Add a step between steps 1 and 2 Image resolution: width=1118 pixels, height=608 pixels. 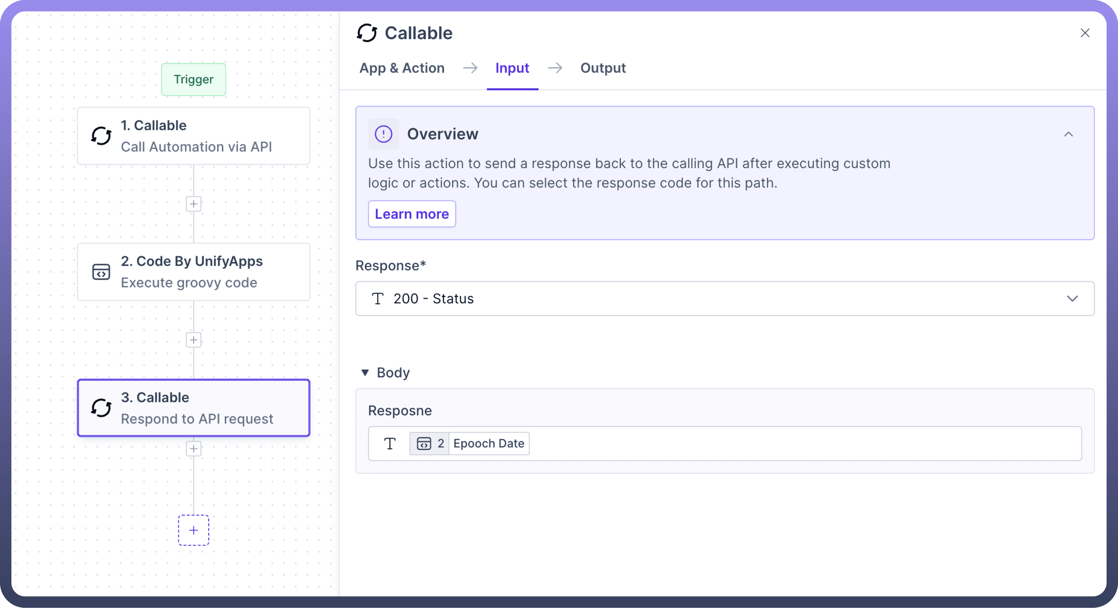(x=194, y=204)
